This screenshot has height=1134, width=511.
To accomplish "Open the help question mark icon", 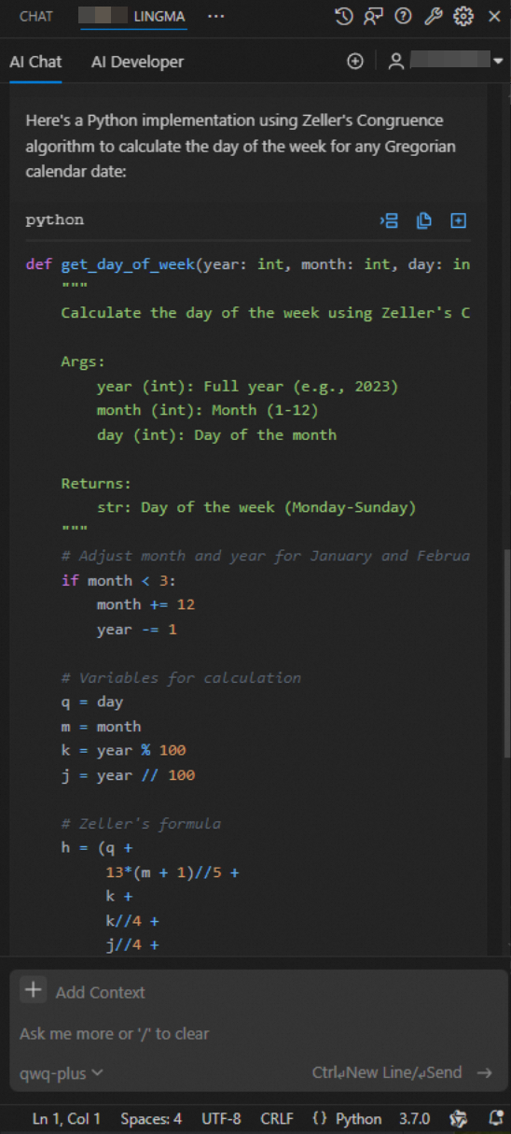I will pos(403,16).
